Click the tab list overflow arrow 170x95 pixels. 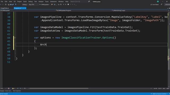(x=168, y=8)
